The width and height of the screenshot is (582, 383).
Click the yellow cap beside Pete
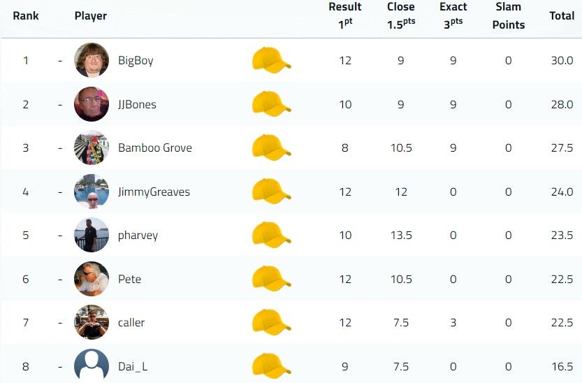click(x=271, y=279)
